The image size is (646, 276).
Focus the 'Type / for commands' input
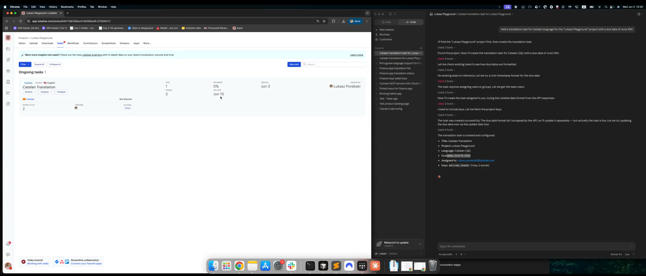[x=536, y=246]
